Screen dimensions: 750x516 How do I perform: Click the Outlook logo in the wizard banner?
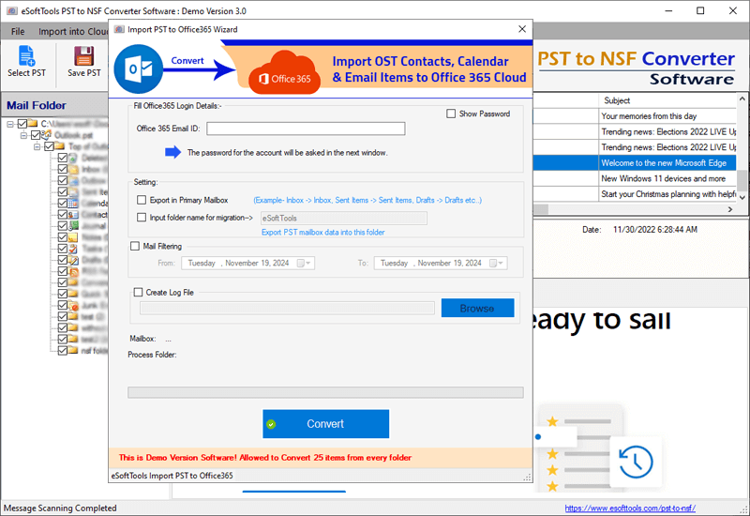(139, 69)
